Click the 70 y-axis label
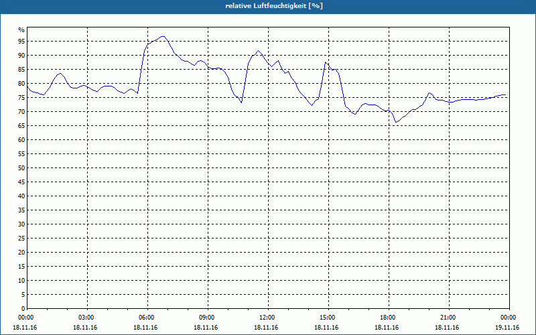This screenshot has height=335, width=536. (x=21, y=112)
